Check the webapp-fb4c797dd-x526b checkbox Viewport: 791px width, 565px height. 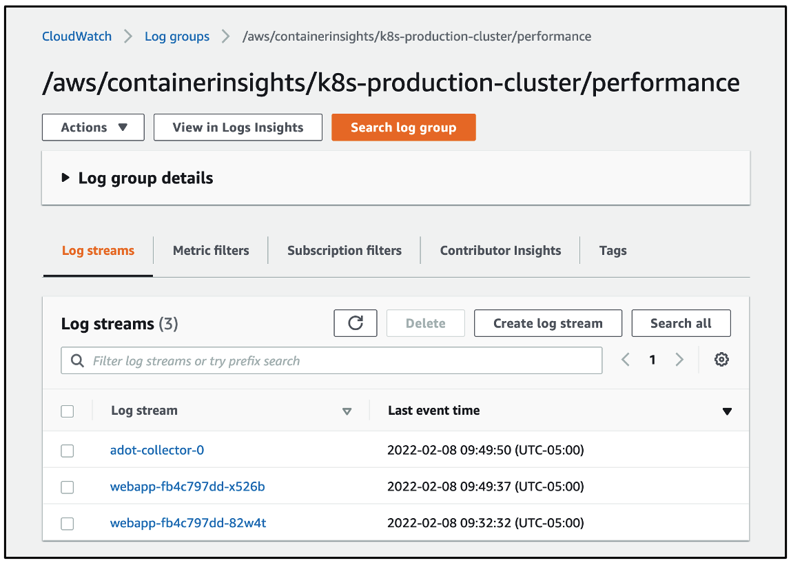coord(67,486)
